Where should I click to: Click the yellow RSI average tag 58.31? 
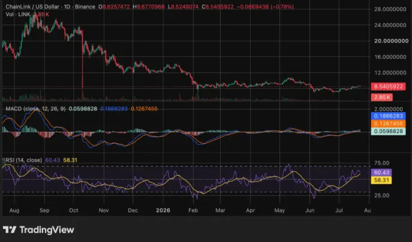pyautogui.click(x=381, y=180)
